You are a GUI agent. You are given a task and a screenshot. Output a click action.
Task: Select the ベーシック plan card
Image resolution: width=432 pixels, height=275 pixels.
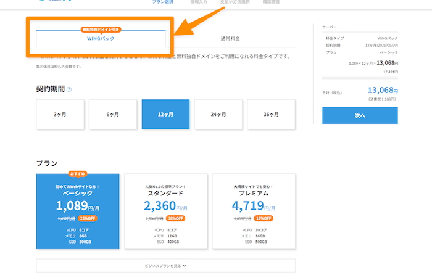[x=78, y=211]
